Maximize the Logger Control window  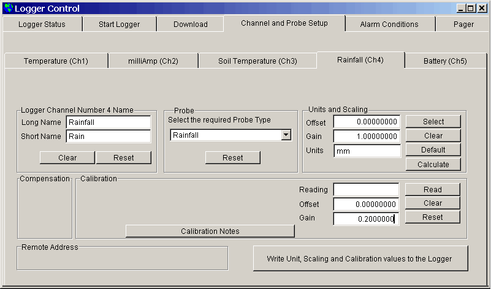coord(471,8)
